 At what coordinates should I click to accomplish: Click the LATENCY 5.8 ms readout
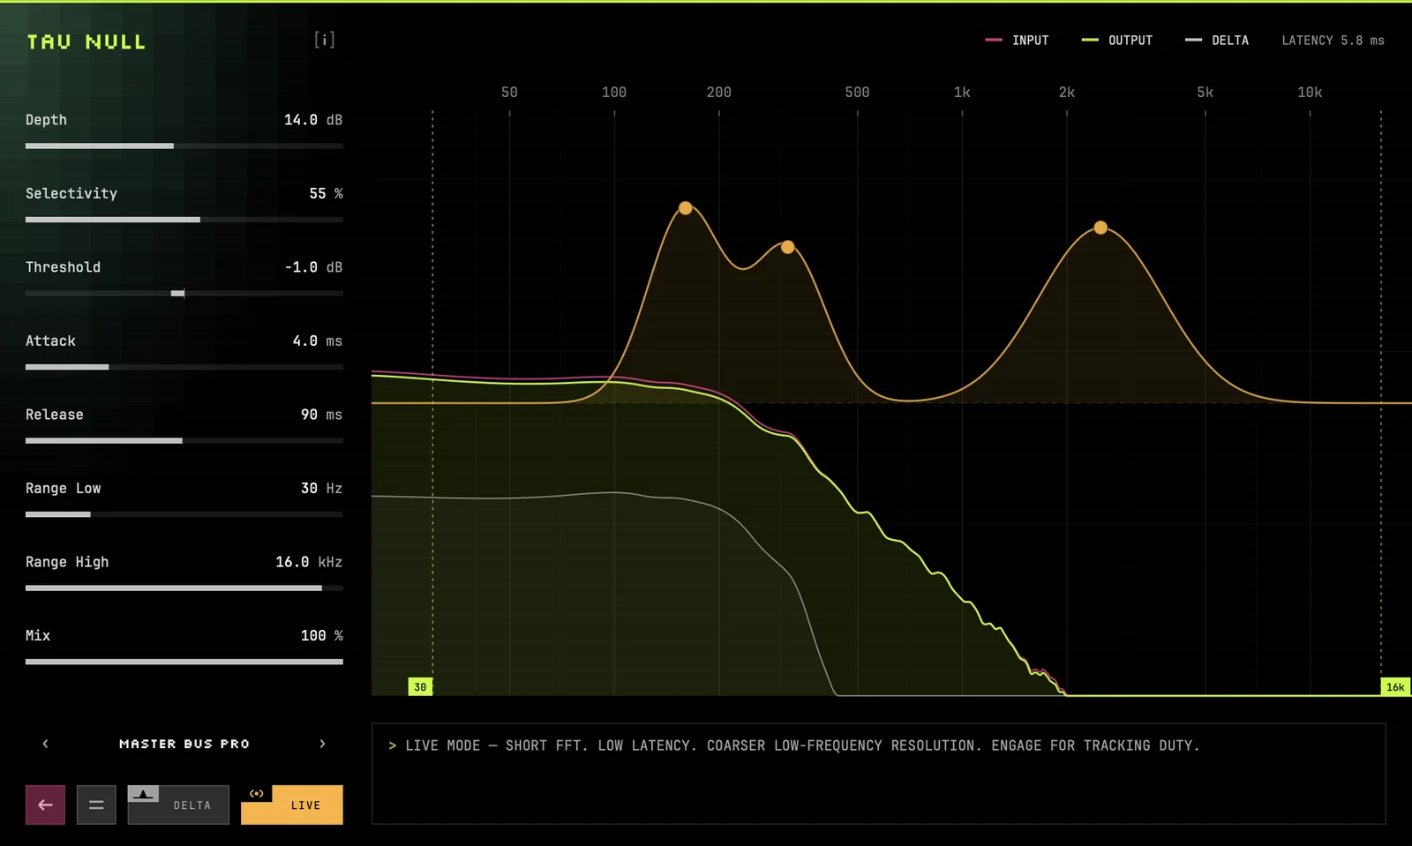1333,41
